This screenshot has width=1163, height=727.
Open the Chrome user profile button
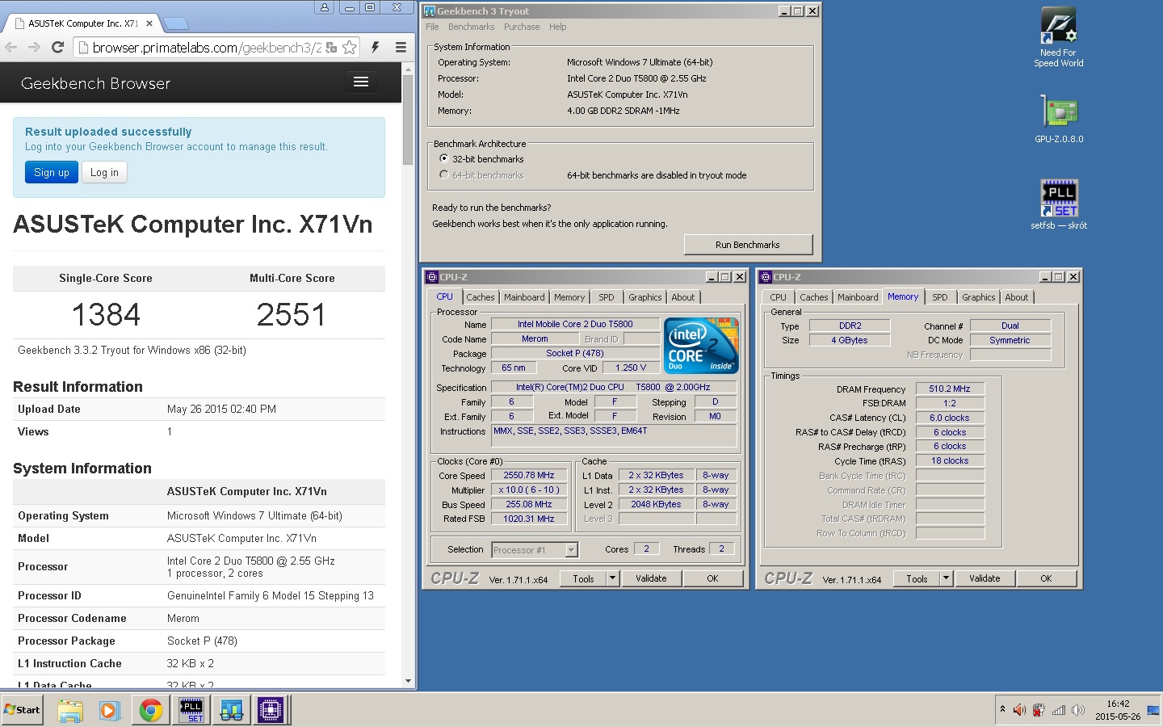point(325,7)
